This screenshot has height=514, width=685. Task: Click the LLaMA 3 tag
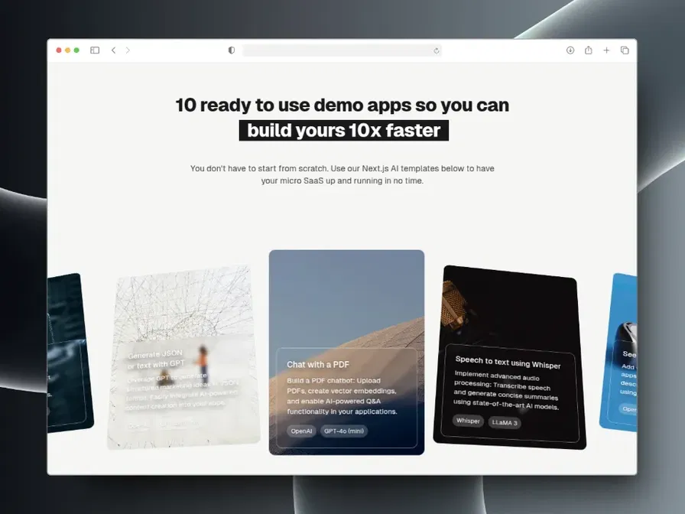point(505,423)
